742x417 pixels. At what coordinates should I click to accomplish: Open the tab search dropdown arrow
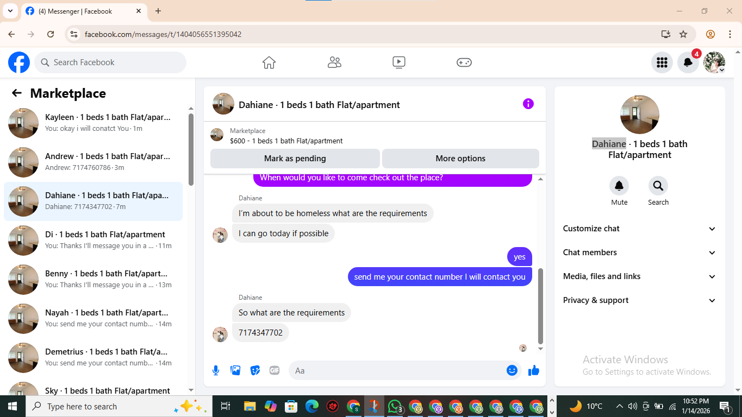pos(10,11)
